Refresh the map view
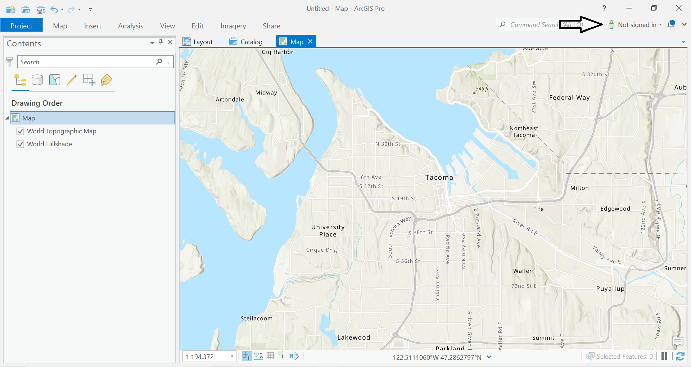The width and height of the screenshot is (691, 367). (x=680, y=356)
